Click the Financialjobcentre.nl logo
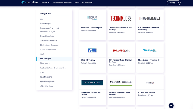Screen dimensions: 193x109 coord(121,83)
